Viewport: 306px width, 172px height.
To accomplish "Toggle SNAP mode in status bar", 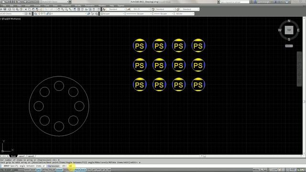I will coord(33,170).
